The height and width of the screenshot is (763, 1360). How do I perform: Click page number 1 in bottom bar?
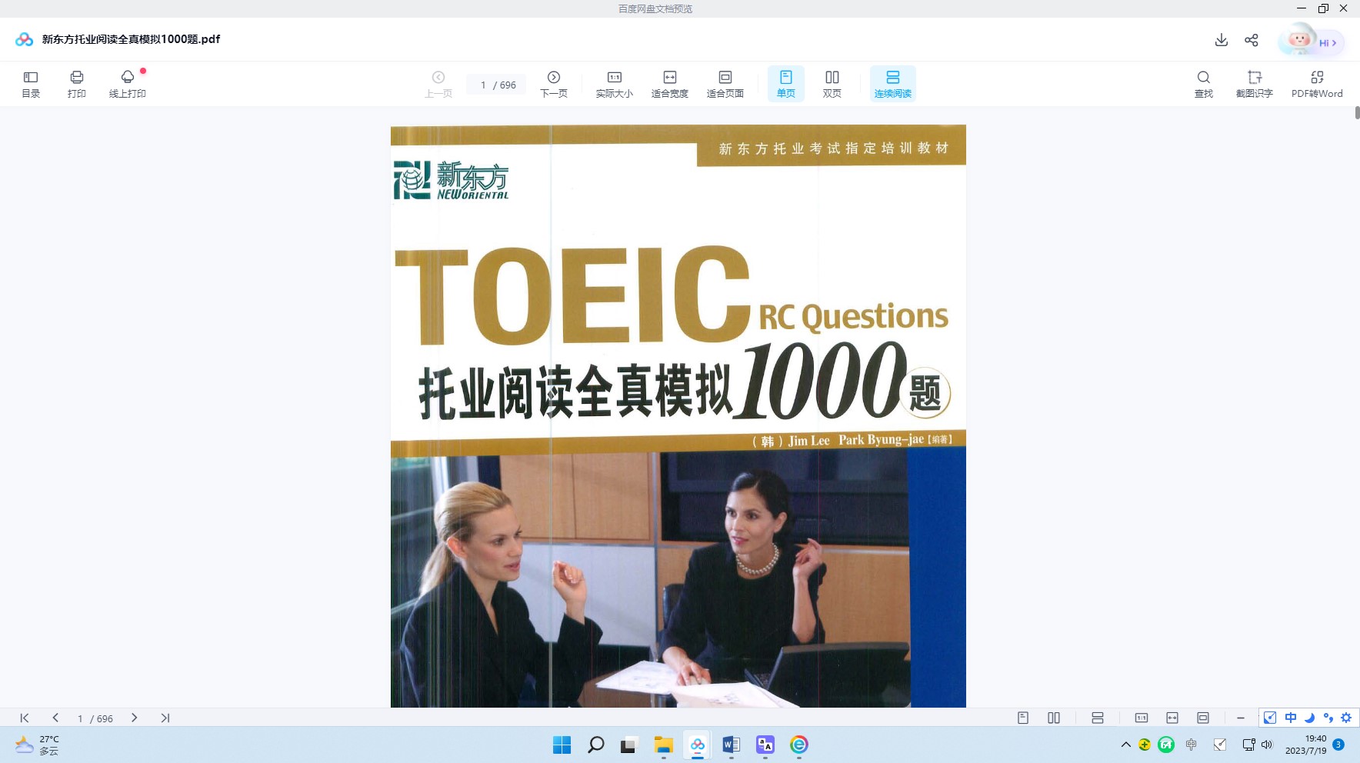point(80,718)
